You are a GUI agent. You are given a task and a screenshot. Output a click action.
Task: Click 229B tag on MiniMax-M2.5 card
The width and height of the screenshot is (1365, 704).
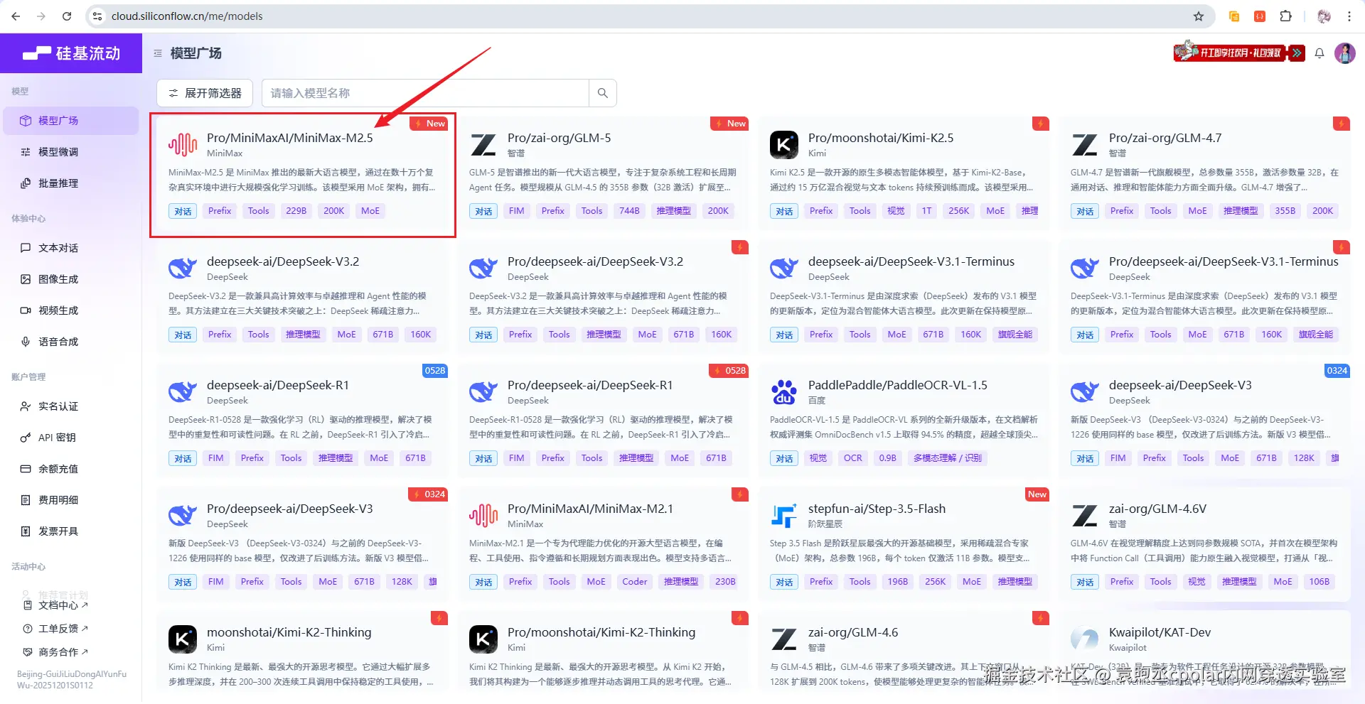click(296, 211)
